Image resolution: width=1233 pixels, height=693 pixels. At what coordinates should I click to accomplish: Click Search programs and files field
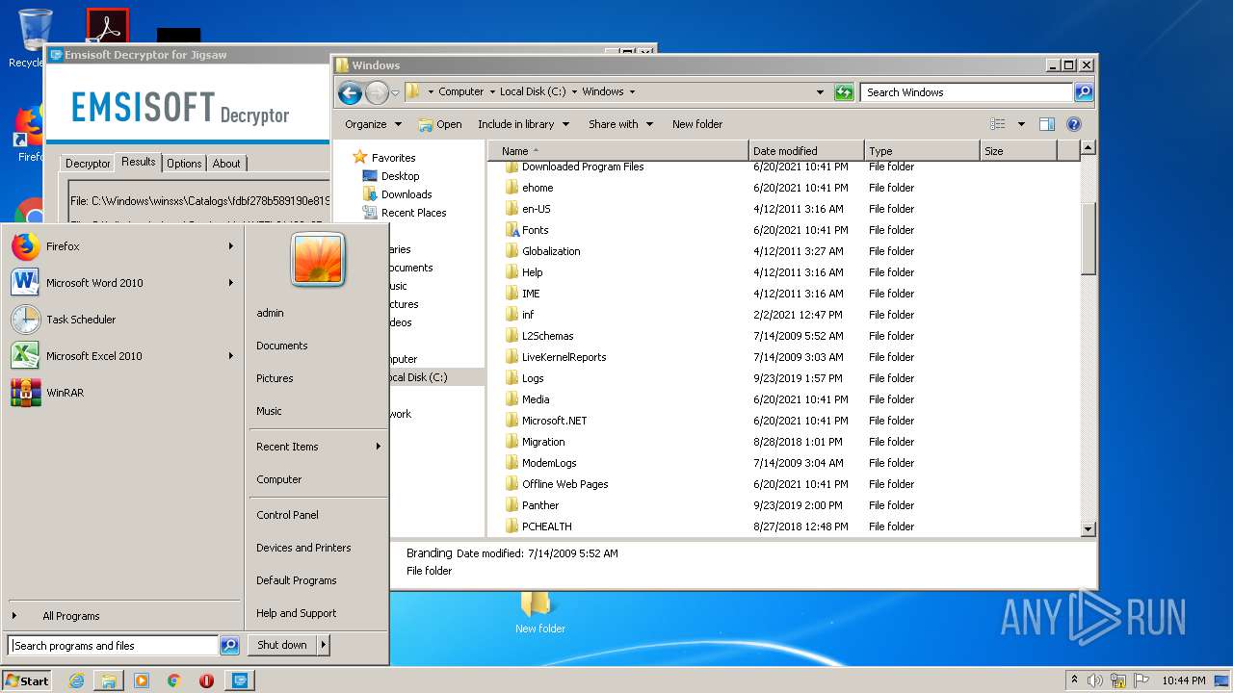[113, 646]
